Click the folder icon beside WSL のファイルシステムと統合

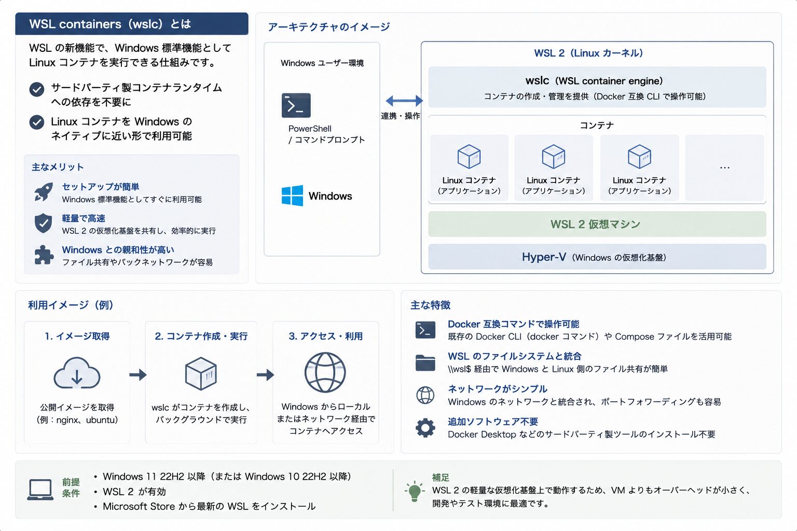tap(425, 362)
